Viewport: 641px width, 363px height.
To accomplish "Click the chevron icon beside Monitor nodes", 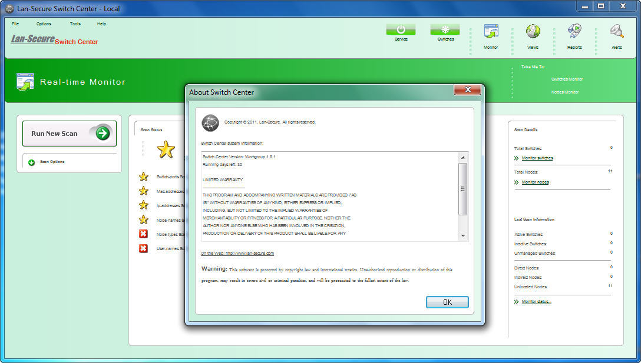I will [x=516, y=182].
